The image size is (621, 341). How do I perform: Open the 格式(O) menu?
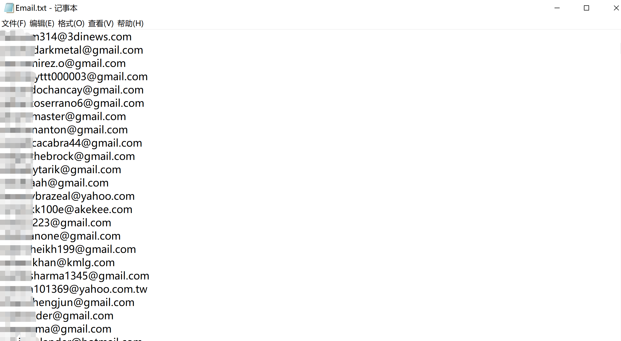point(71,23)
